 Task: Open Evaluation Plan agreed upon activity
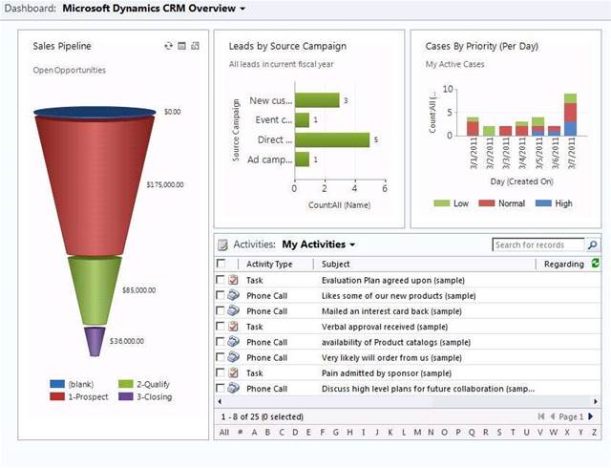tap(392, 281)
